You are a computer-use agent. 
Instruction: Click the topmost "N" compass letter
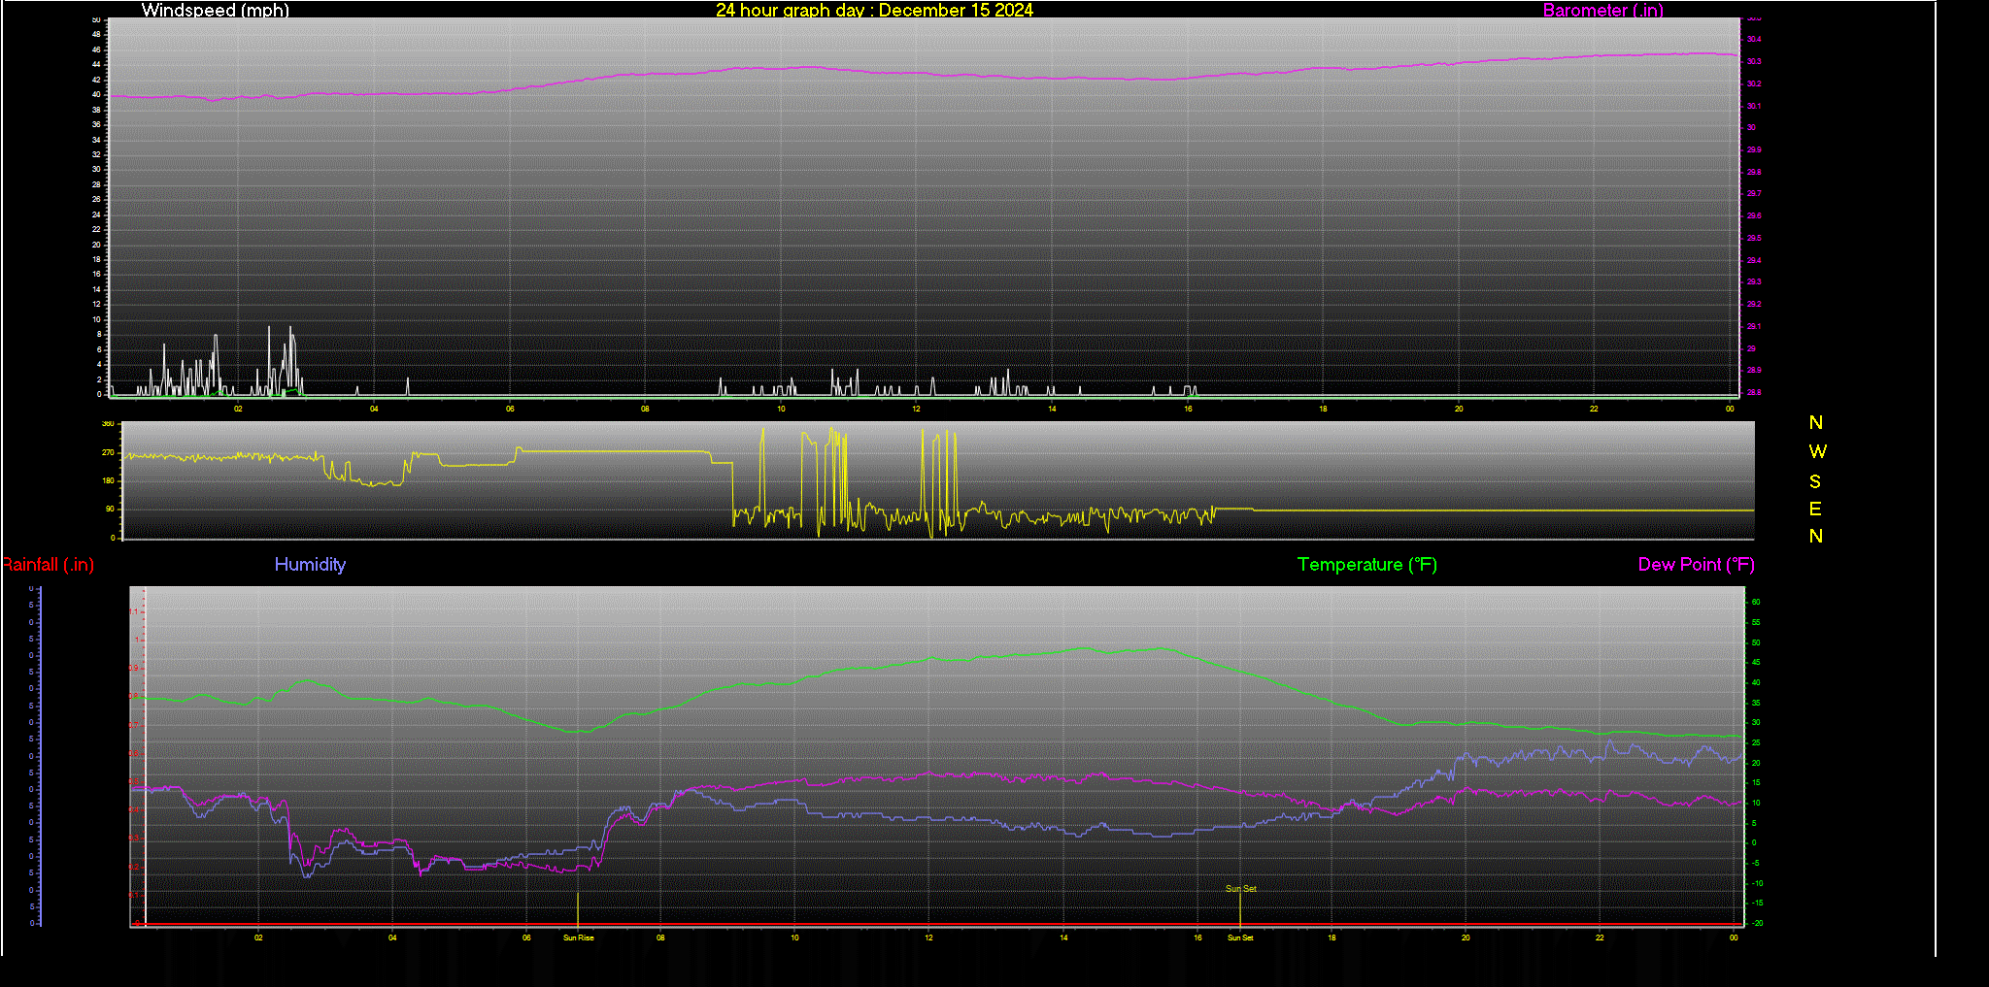tap(1816, 422)
